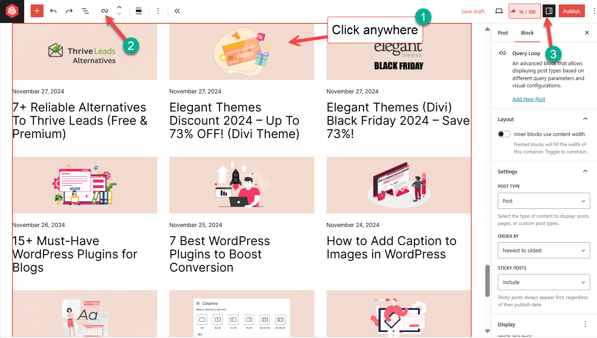Publish the post
Image resolution: width=597 pixels, height=338 pixels.
pyautogui.click(x=572, y=11)
